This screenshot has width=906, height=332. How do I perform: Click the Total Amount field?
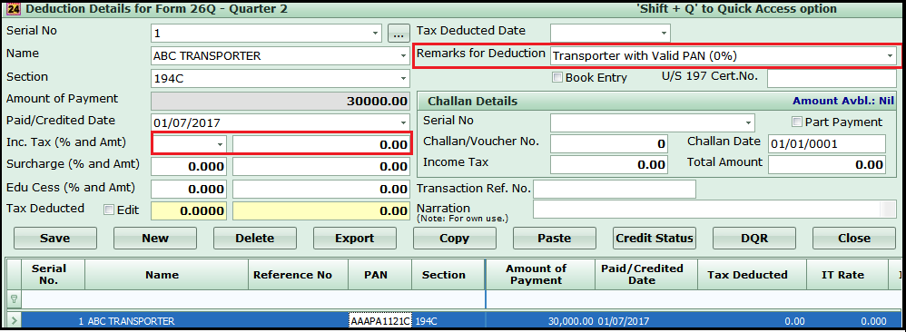826,164
